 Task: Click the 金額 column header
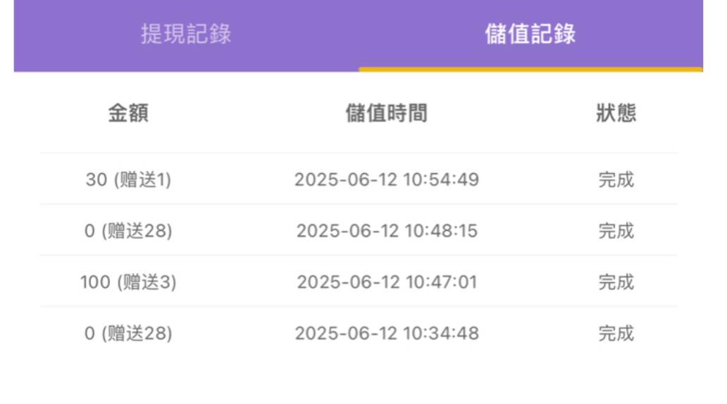[x=128, y=113]
